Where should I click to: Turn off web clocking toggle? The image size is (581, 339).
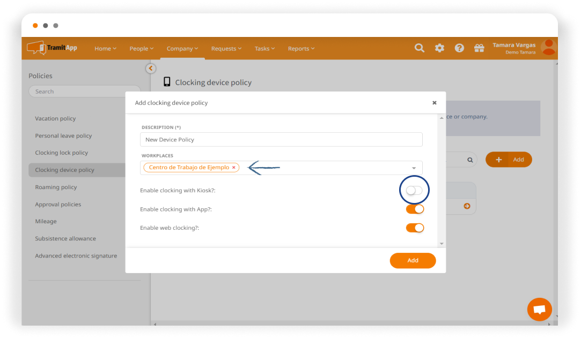click(x=415, y=228)
